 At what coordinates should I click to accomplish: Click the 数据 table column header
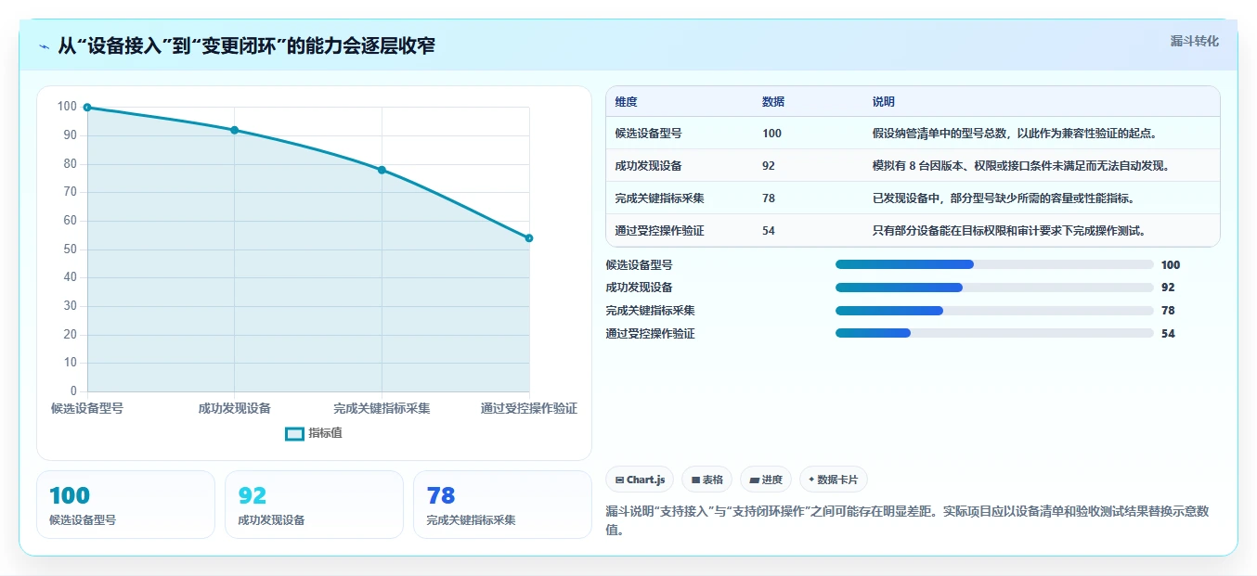pyautogui.click(x=773, y=101)
